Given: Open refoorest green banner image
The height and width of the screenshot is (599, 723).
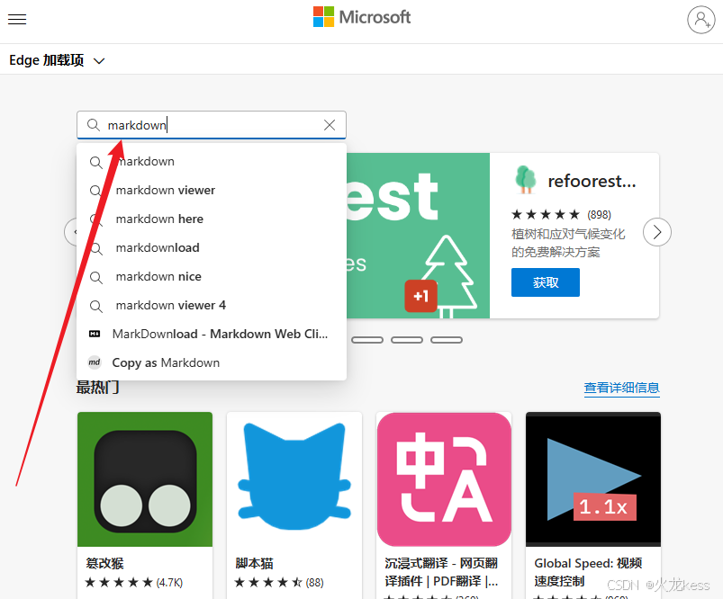Looking at the screenshot, I should (418, 236).
